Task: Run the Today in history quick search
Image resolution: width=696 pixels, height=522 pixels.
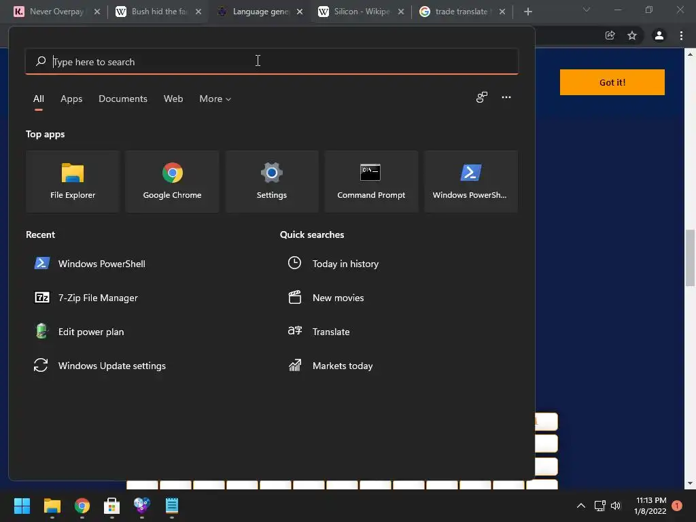Action: (x=333, y=264)
